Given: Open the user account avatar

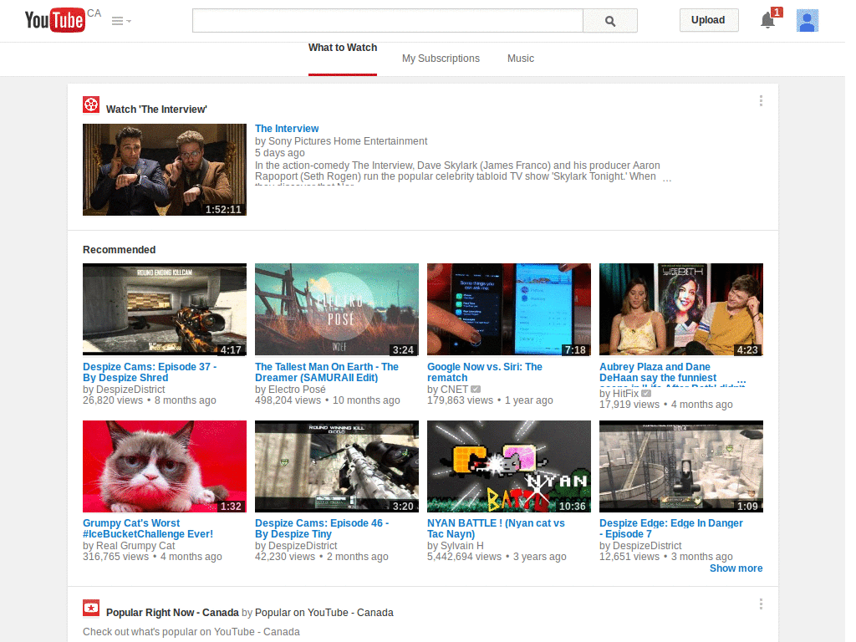Looking at the screenshot, I should pos(807,21).
